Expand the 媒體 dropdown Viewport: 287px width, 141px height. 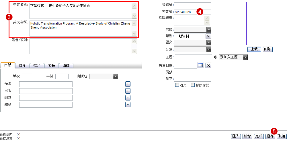tap(209, 30)
